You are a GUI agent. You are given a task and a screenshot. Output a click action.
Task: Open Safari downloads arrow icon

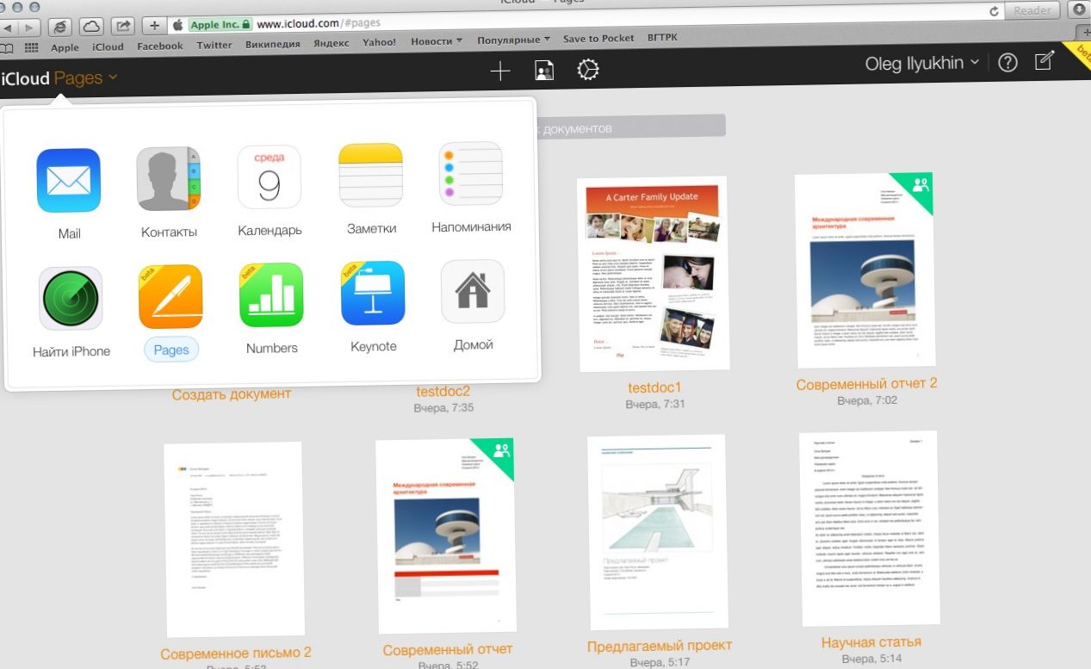pos(1078,9)
